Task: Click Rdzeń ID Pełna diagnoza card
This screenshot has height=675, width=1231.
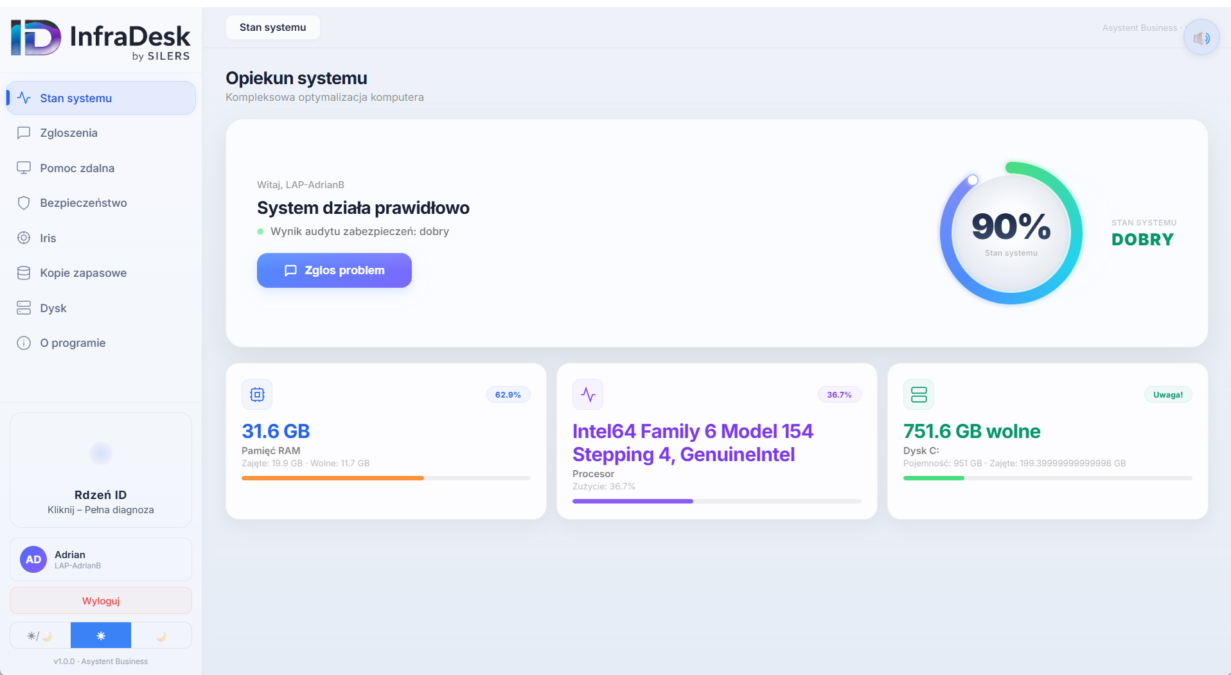Action: click(101, 470)
